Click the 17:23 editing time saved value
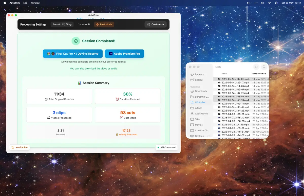The width and height of the screenshot is (304, 196). pos(126,131)
